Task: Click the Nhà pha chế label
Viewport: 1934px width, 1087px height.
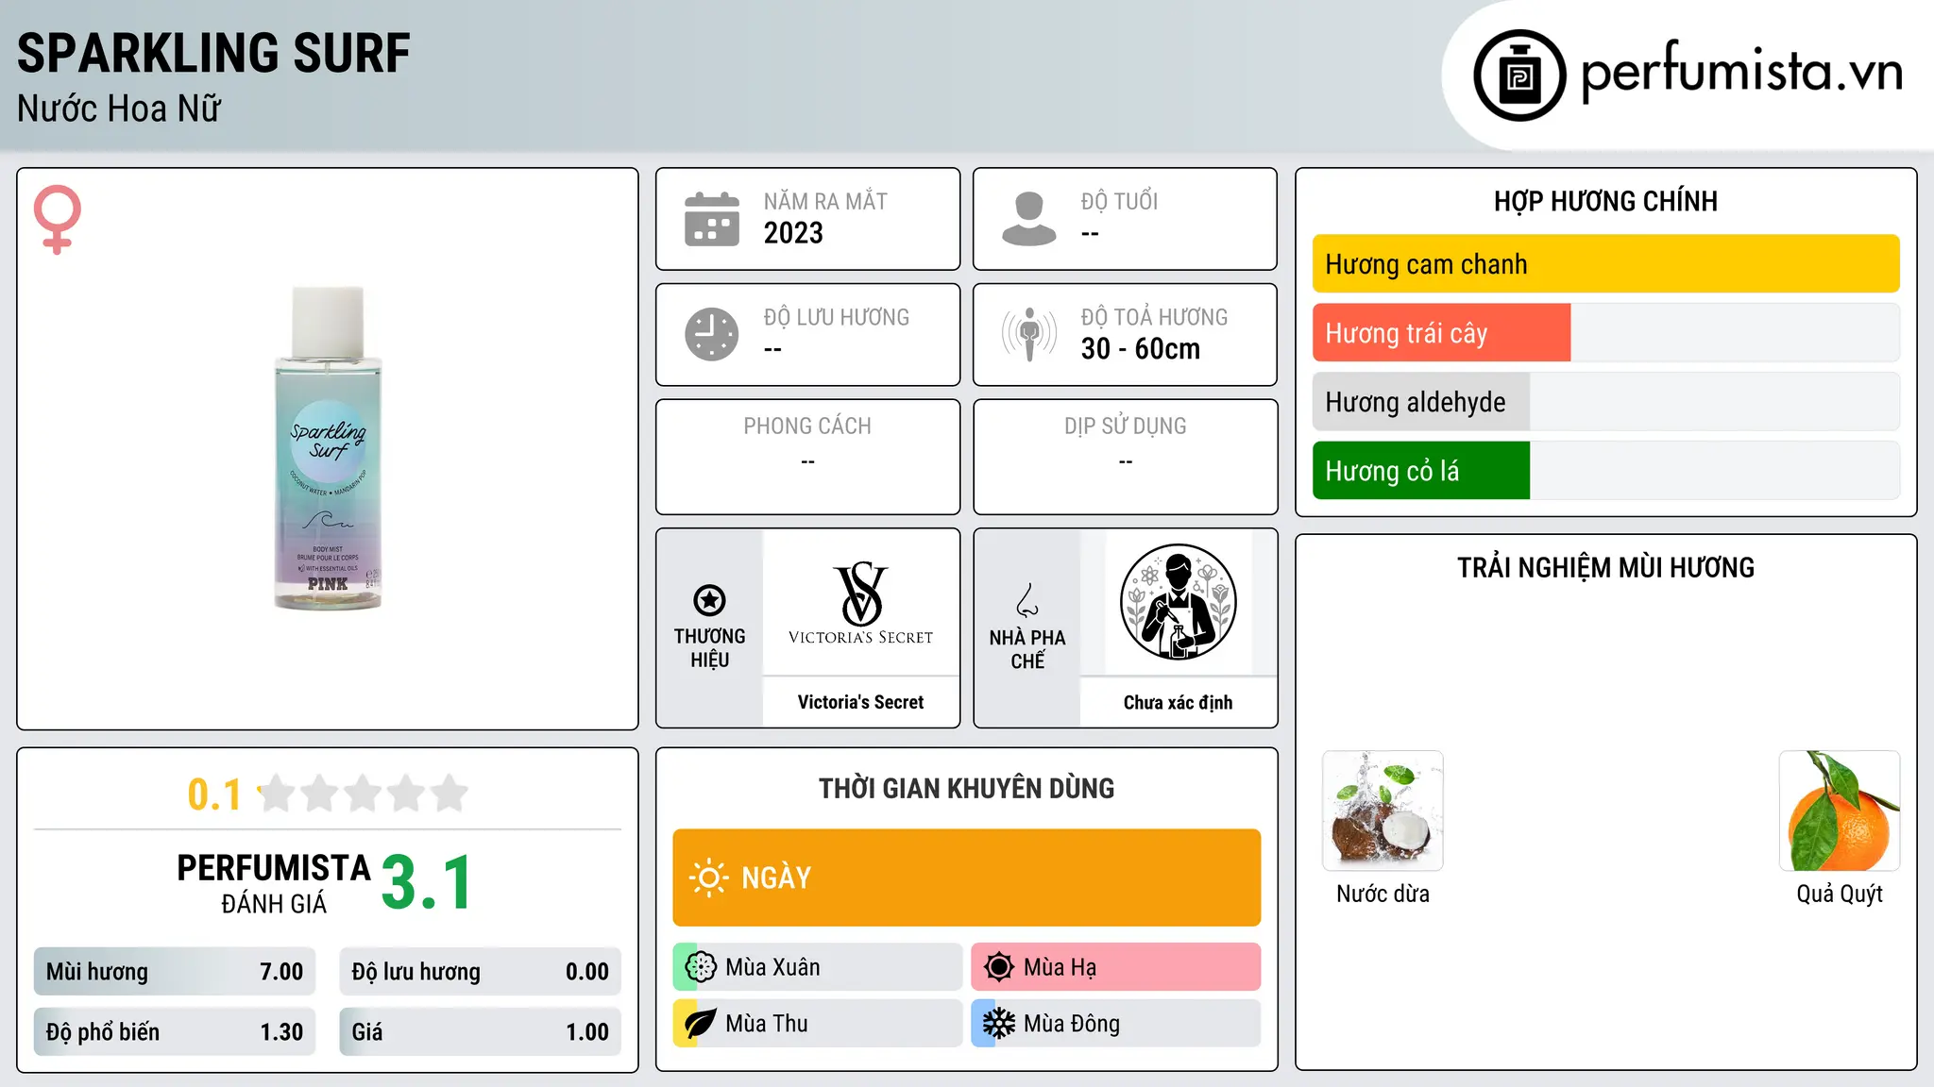Action: click(x=1027, y=649)
